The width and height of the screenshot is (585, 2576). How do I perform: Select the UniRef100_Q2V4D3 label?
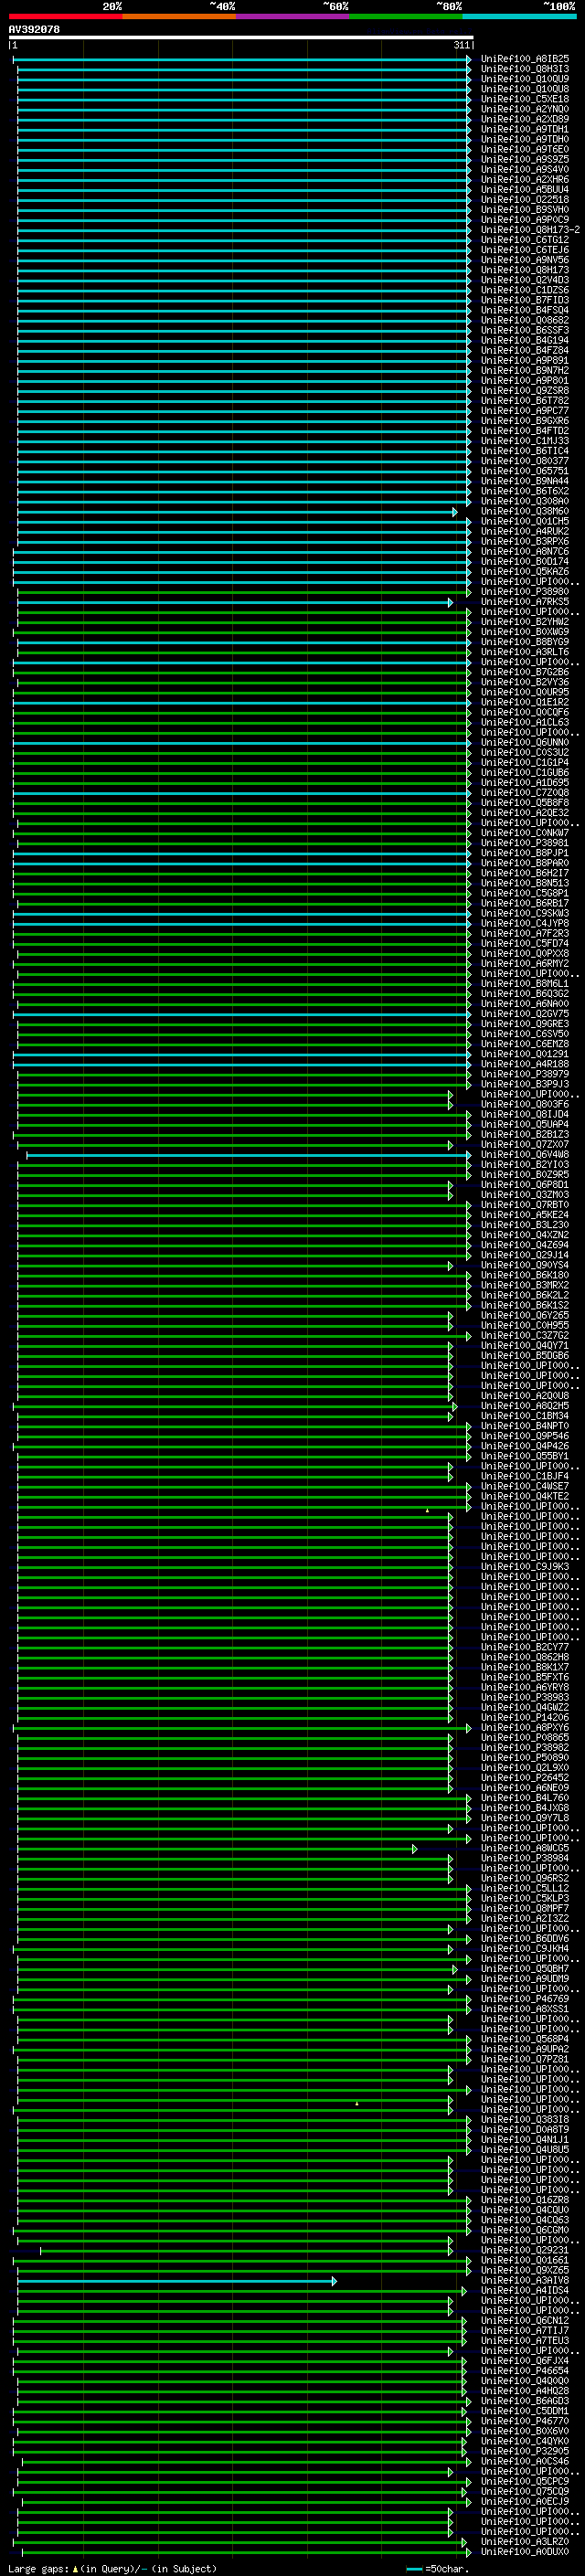pyautogui.click(x=525, y=280)
